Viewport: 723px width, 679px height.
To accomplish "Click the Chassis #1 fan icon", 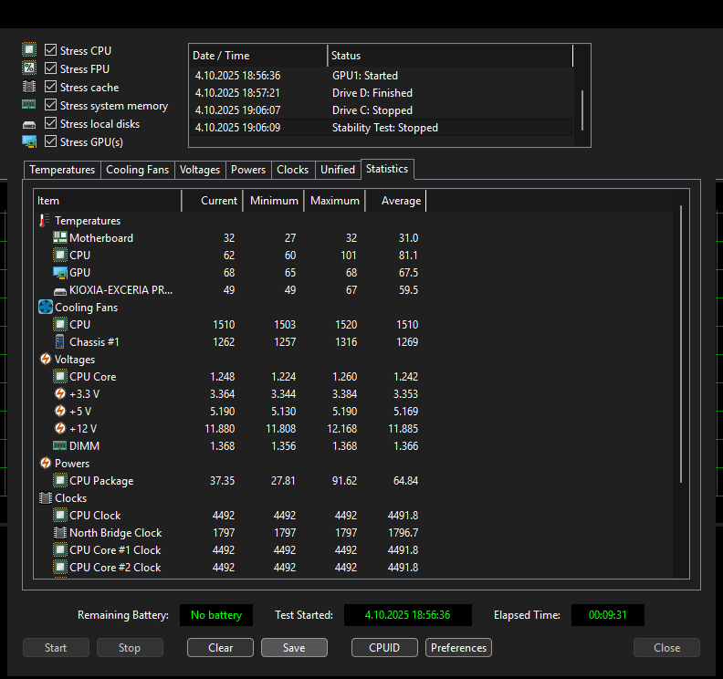I will point(60,341).
